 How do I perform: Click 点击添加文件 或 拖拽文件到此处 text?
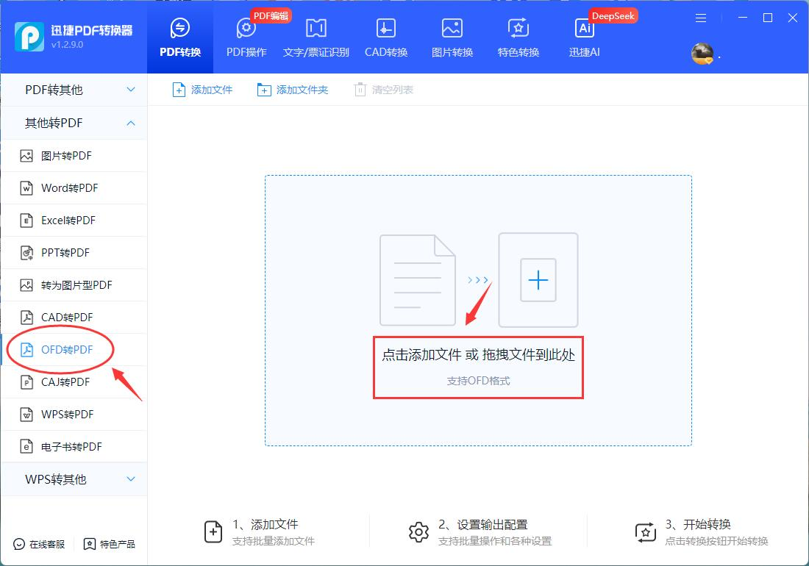point(478,354)
